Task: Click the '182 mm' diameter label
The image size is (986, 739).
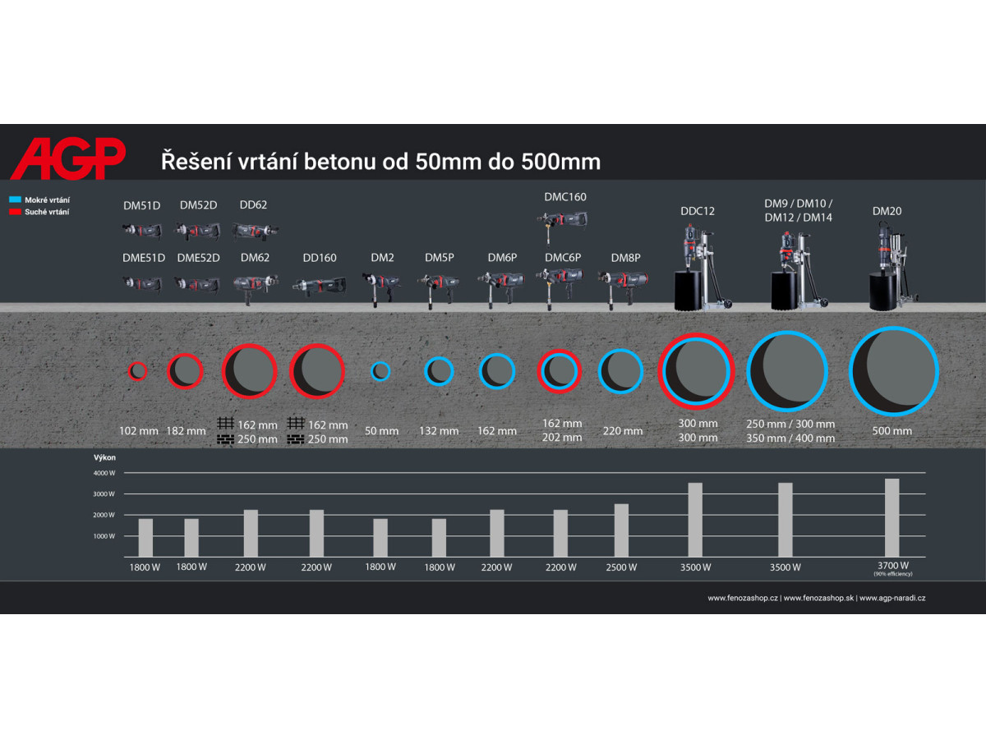Action: tap(186, 431)
